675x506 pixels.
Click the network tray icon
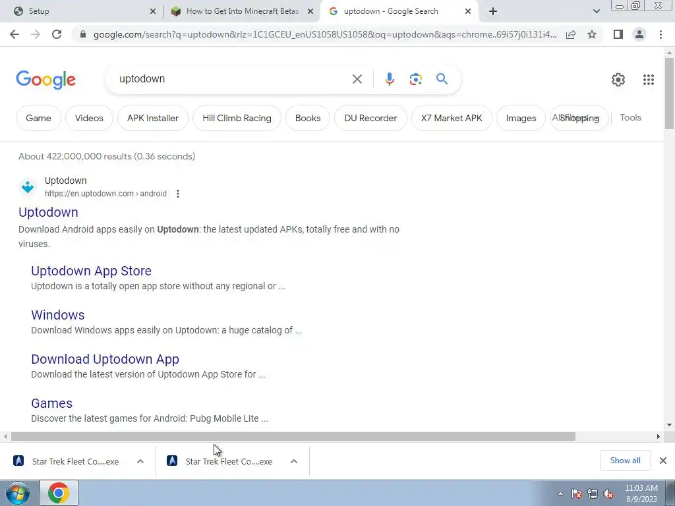pos(593,494)
